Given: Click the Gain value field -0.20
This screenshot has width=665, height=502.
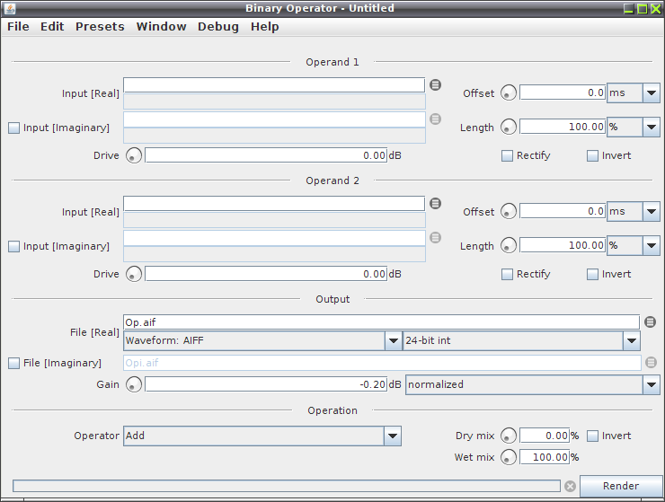Looking at the screenshot, I should pos(266,384).
